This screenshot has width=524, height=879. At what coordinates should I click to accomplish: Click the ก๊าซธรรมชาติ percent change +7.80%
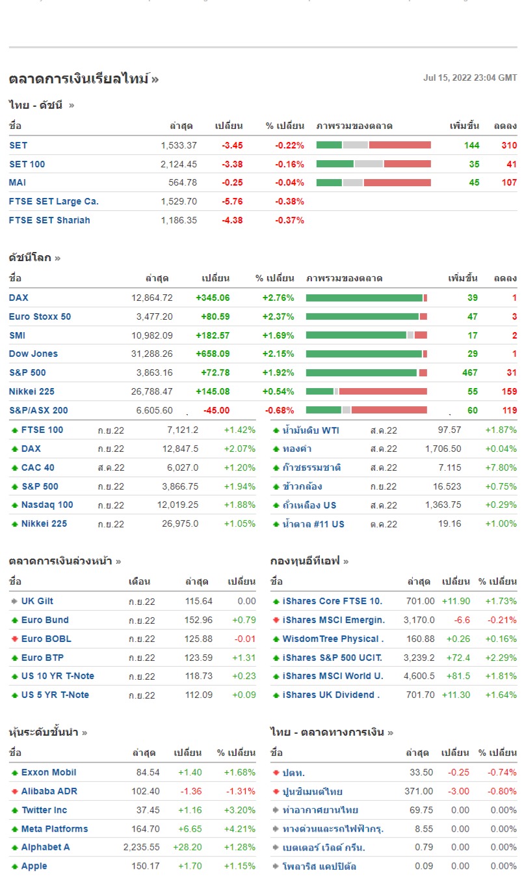(x=501, y=467)
